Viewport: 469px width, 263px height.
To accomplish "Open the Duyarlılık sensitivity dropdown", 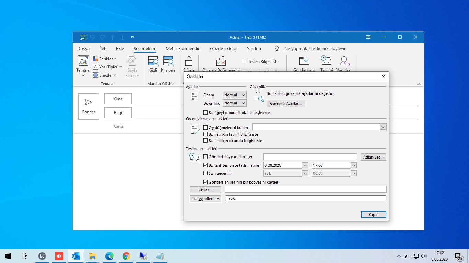I will point(235,103).
